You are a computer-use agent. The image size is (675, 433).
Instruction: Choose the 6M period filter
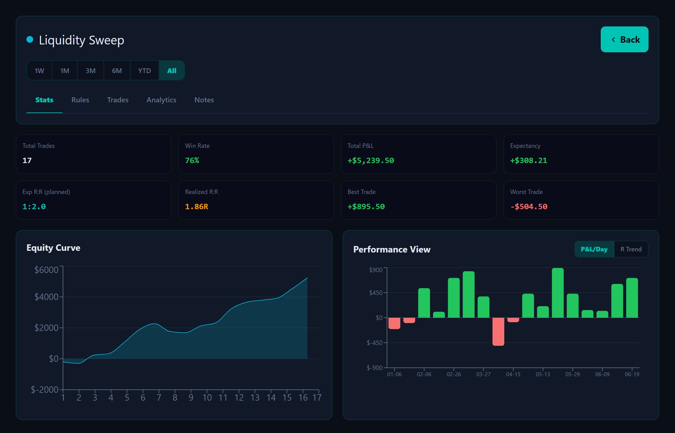point(117,71)
